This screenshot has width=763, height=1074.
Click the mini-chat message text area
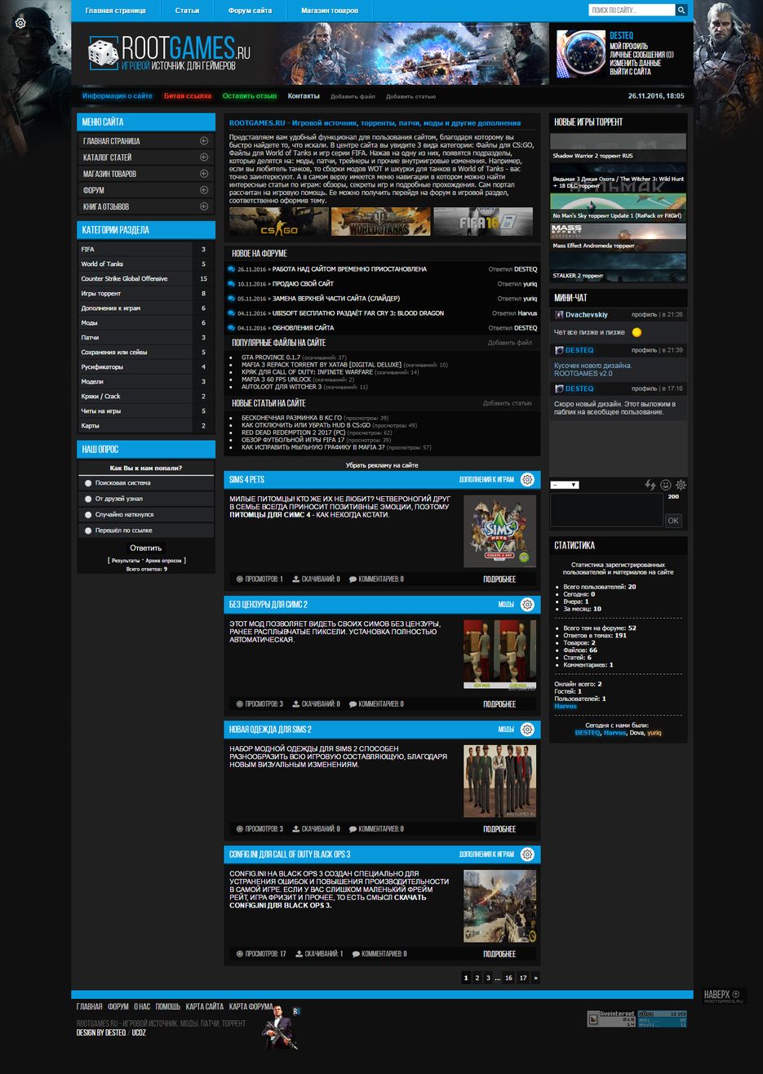[x=606, y=511]
